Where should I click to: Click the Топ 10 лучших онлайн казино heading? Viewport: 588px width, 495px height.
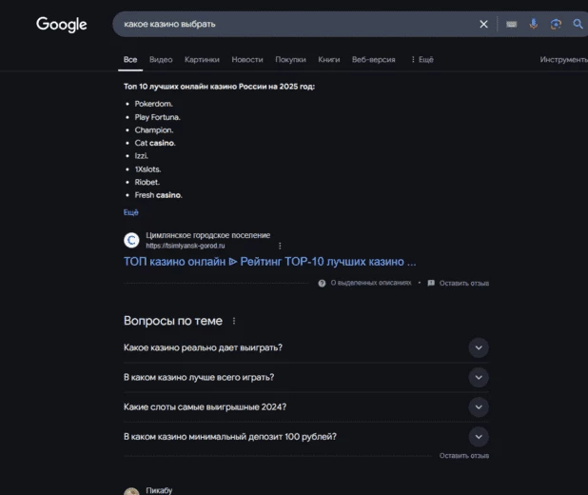coord(220,87)
